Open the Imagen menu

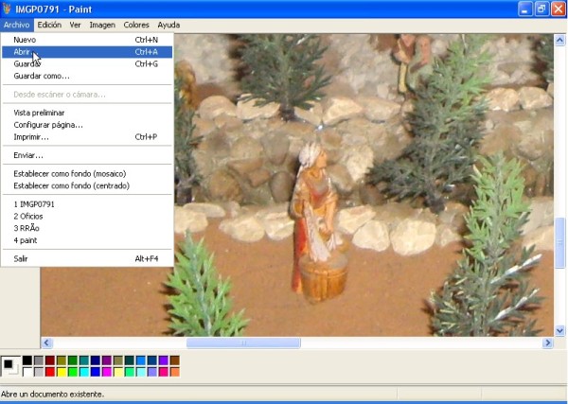[102, 25]
